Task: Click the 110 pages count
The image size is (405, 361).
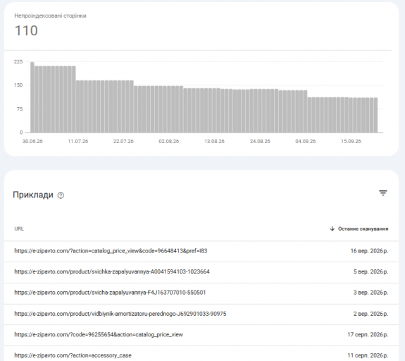Action: (x=26, y=30)
